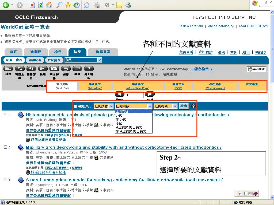Click blue book icon of record 1
Viewport: 274px width, 205px height.
(x=21, y=115)
